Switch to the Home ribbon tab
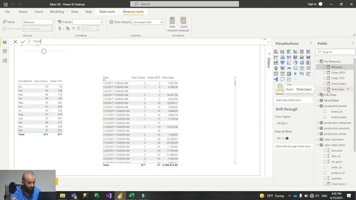 23,12
